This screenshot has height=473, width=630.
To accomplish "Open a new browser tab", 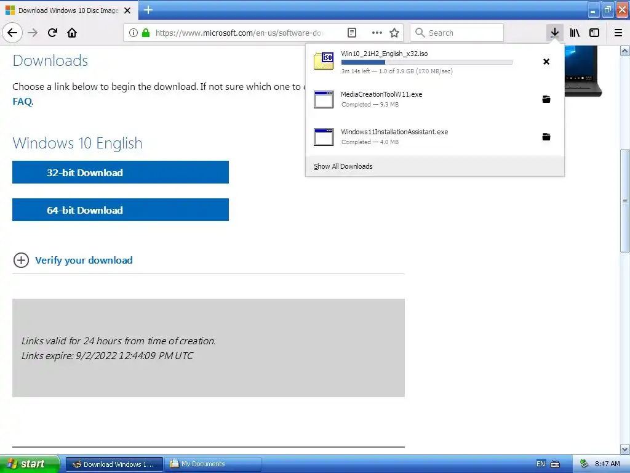I will (x=148, y=10).
